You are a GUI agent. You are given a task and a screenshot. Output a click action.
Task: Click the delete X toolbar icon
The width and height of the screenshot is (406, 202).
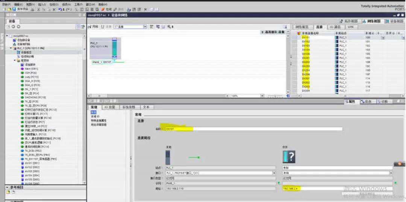pos(54,9)
